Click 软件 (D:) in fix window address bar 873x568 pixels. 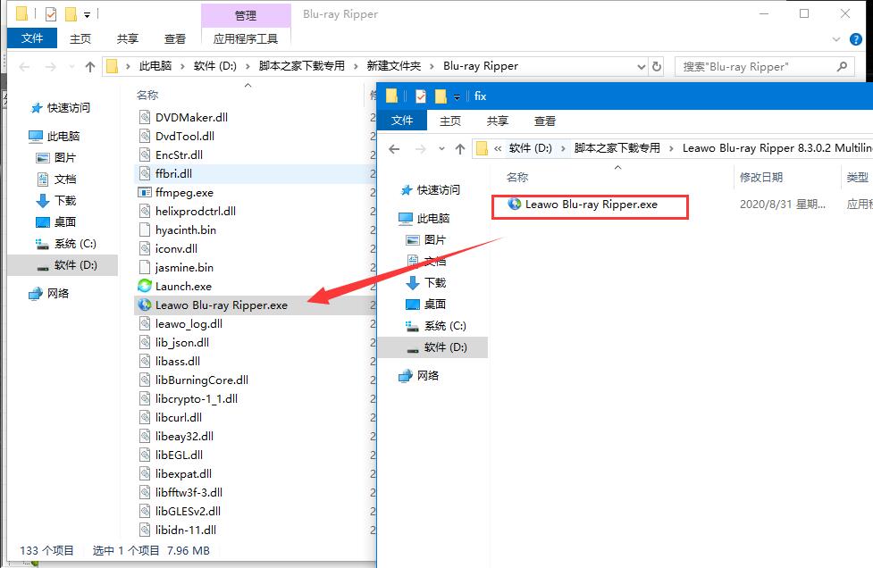[530, 148]
